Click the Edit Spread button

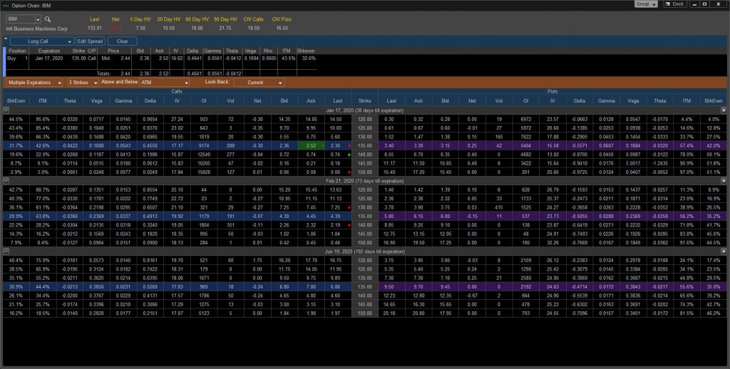tap(91, 41)
